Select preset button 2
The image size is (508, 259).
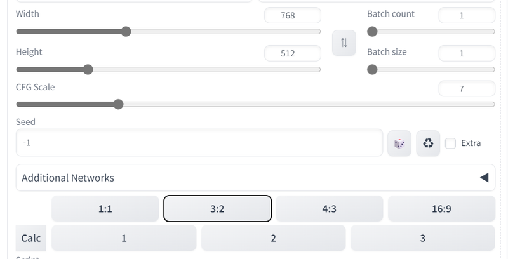point(274,238)
